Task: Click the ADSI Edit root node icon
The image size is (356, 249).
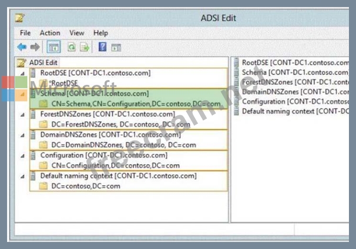Action: click(21, 63)
